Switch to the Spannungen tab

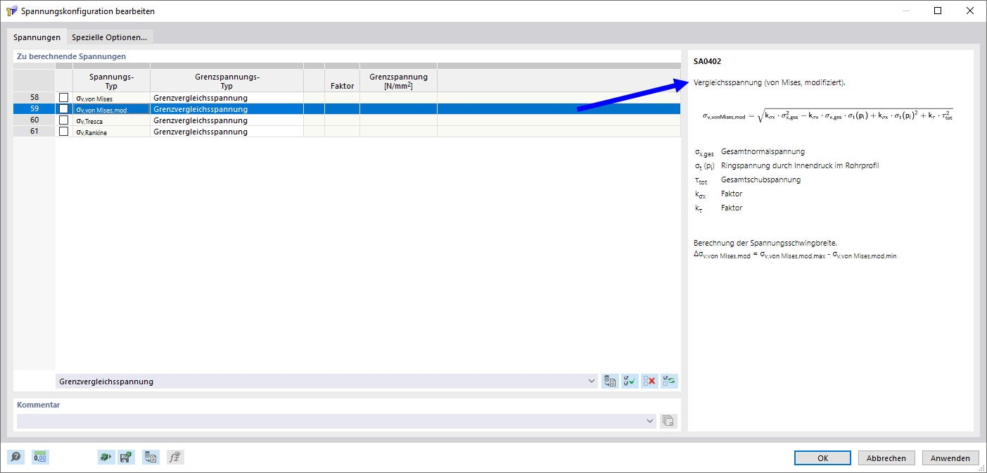point(37,37)
